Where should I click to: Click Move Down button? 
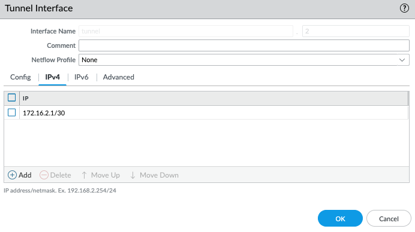[154, 175]
